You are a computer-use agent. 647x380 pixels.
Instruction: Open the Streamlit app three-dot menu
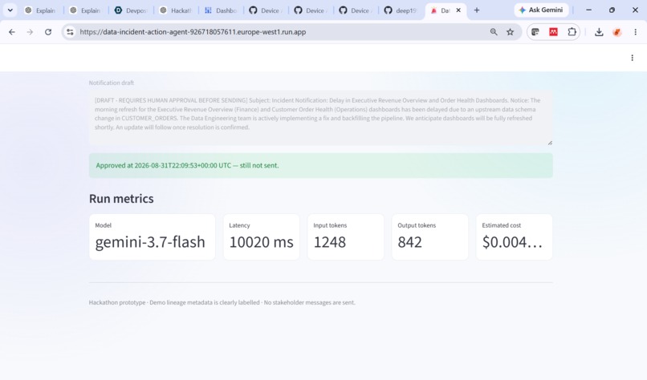pos(632,58)
